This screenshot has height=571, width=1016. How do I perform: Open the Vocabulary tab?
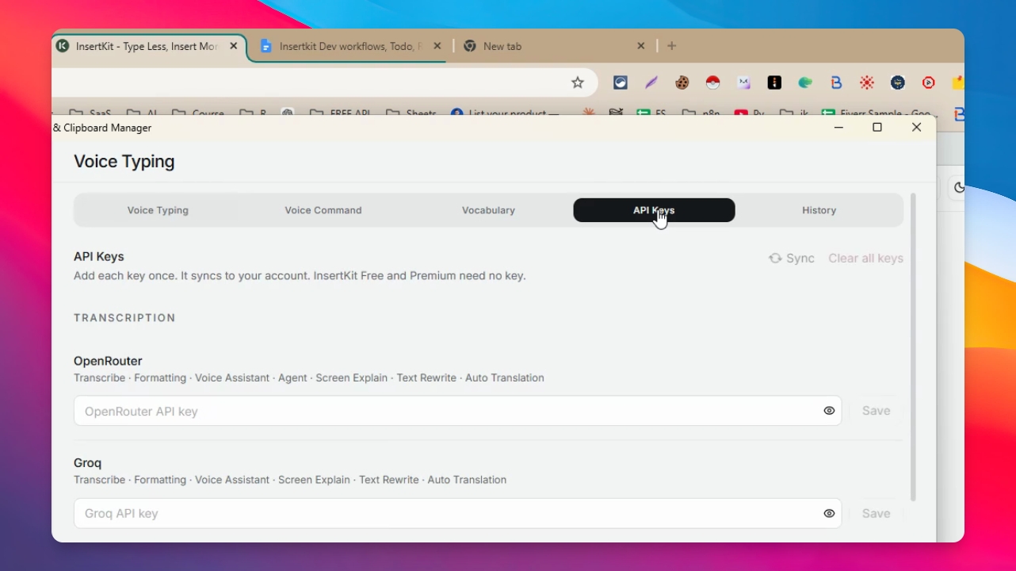[488, 210]
